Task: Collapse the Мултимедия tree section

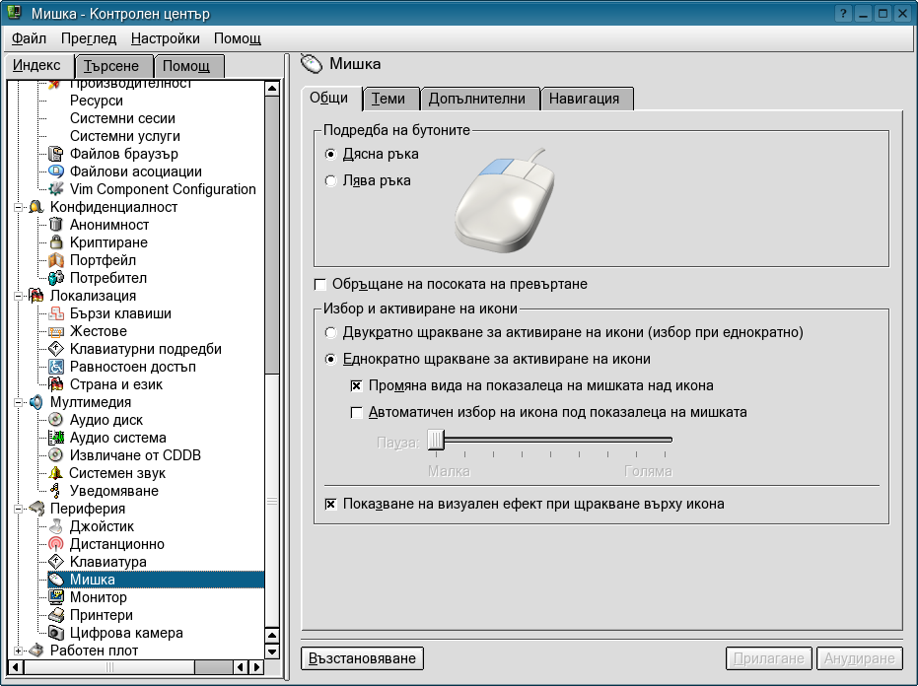Action: pyautogui.click(x=19, y=402)
